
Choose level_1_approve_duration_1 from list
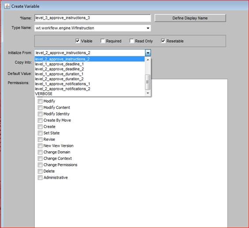coord(89,74)
